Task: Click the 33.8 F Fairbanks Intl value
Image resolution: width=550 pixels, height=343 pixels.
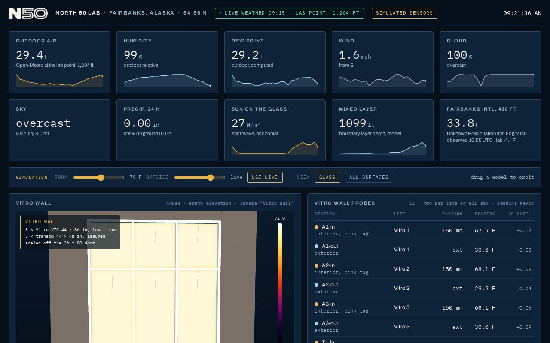Action: click(464, 123)
